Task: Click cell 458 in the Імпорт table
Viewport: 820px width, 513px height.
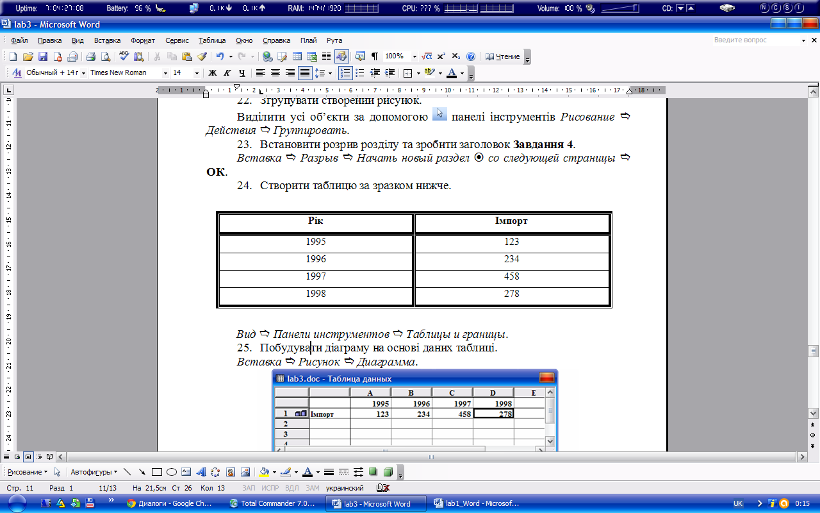Action: click(511, 276)
